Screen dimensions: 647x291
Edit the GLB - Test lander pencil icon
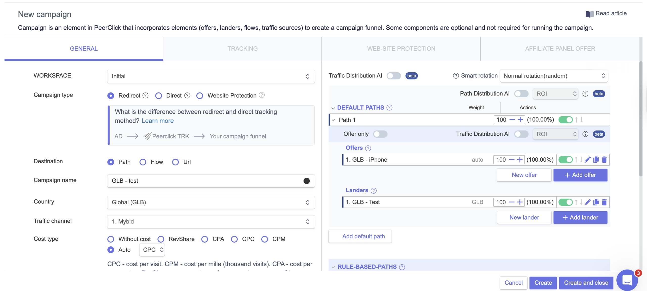coord(588,202)
